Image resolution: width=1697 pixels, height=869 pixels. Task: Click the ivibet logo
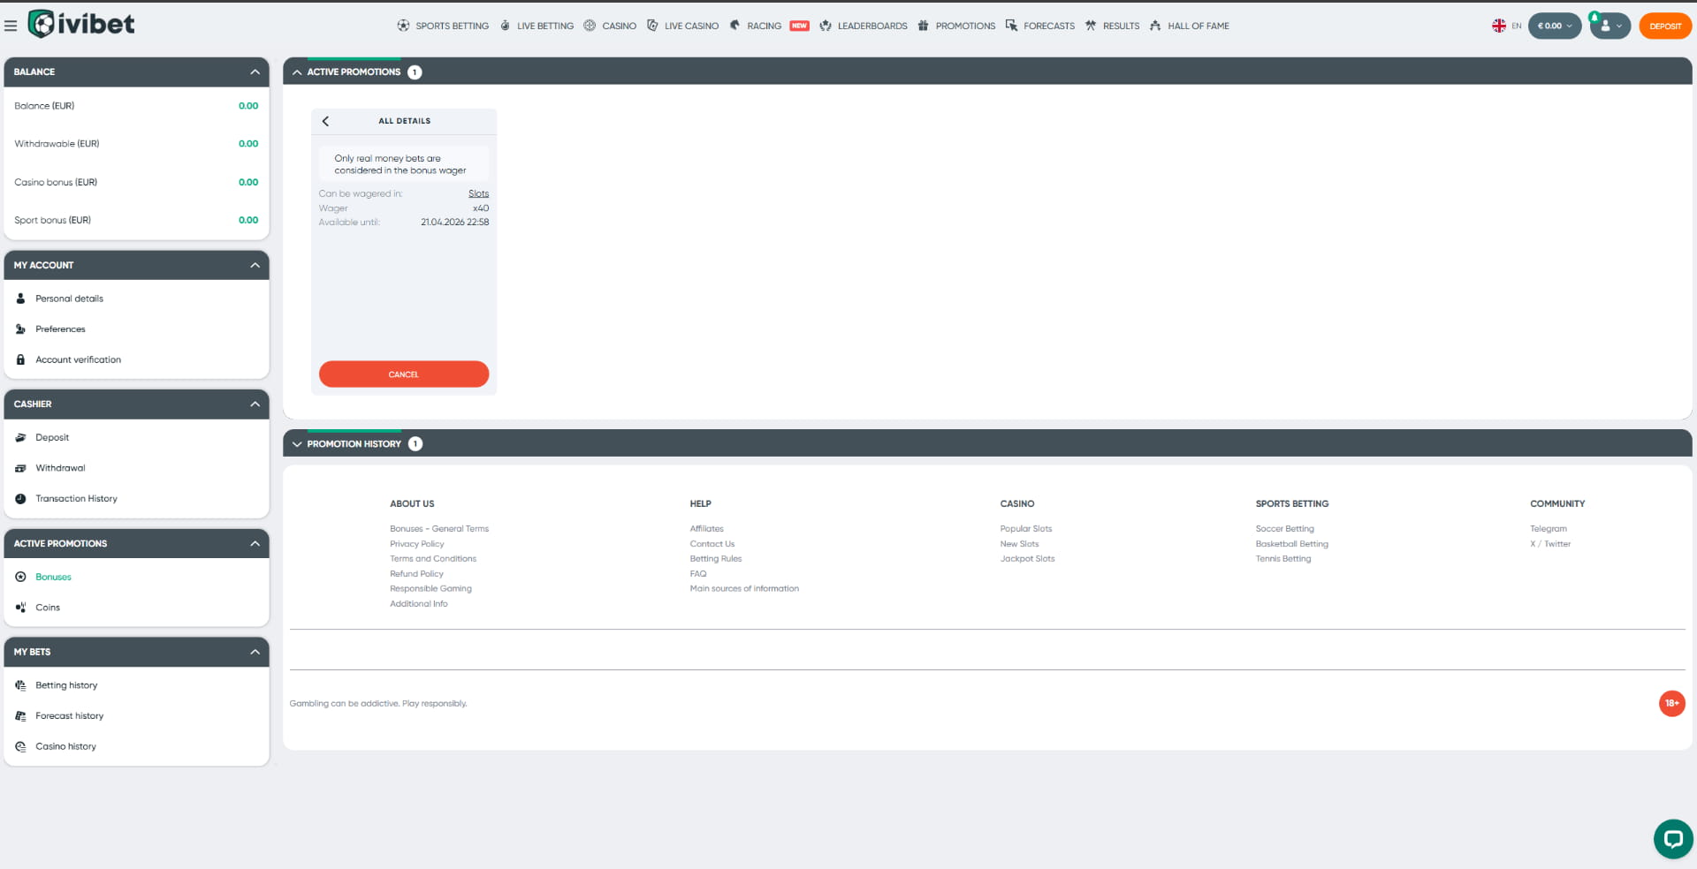tap(81, 24)
